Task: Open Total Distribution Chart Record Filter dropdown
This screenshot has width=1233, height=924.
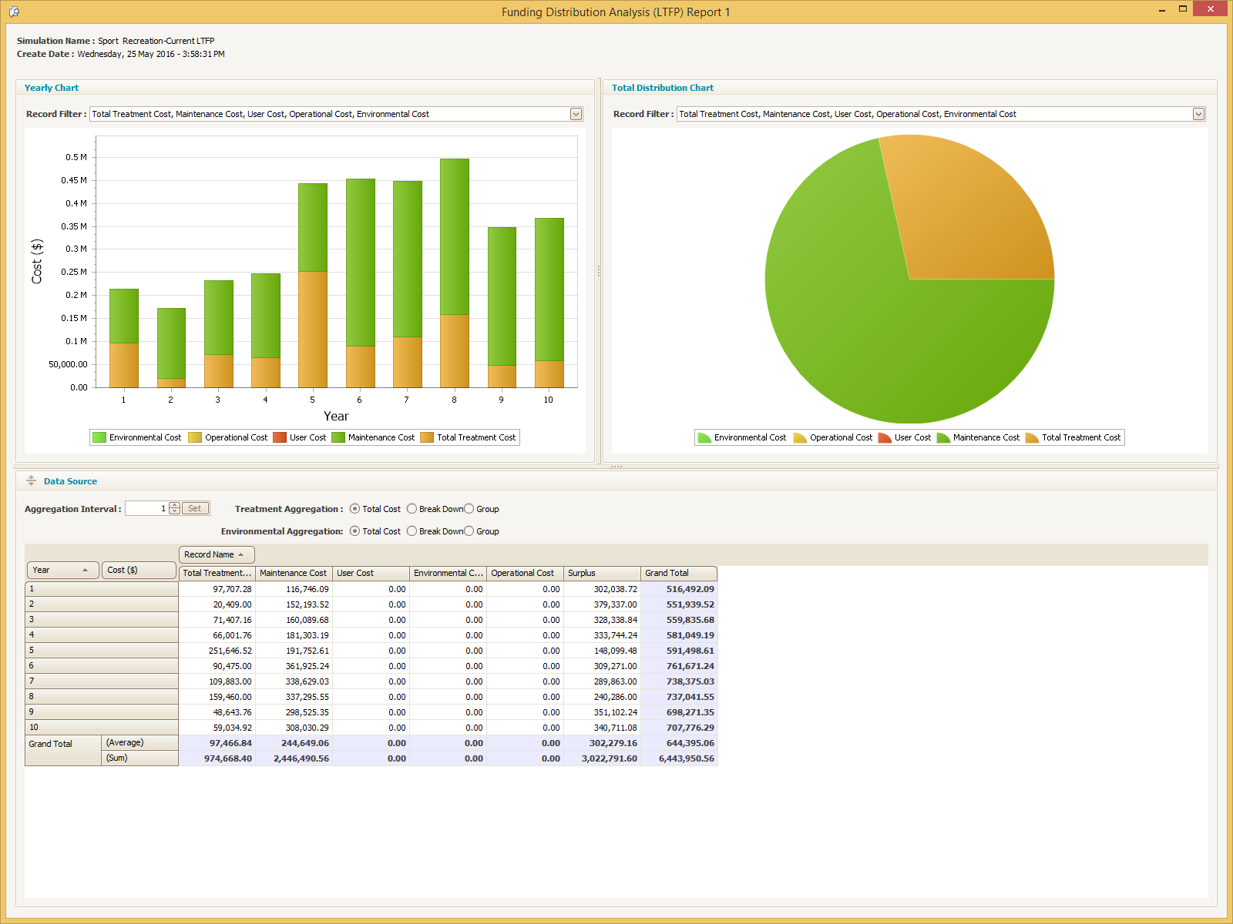Action: (x=1198, y=114)
